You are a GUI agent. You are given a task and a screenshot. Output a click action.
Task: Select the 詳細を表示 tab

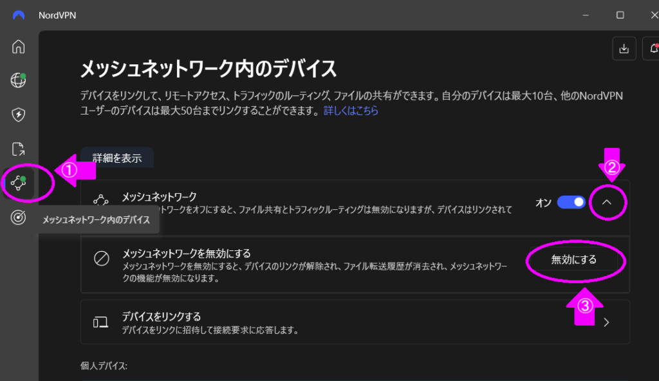[x=117, y=158]
